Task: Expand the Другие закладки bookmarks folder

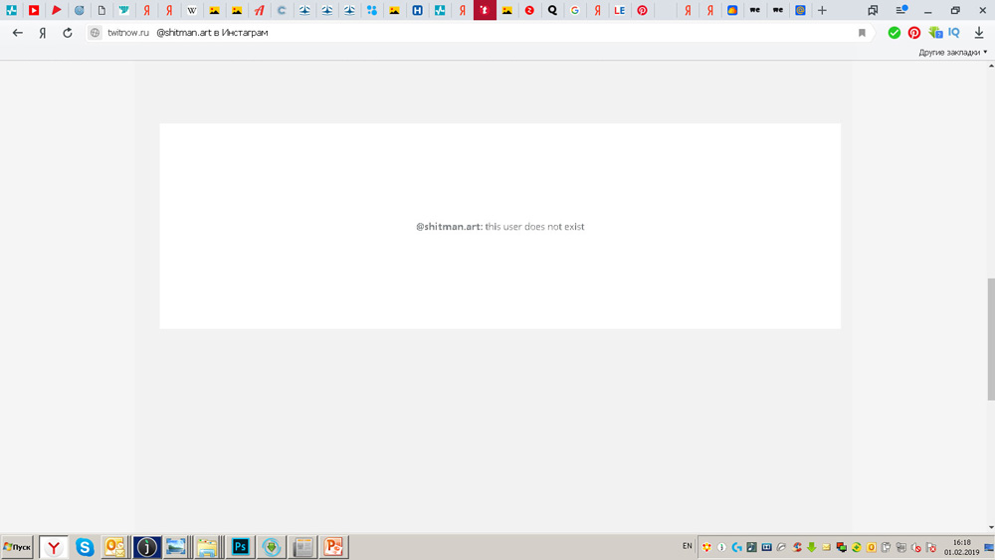Action: tap(952, 52)
